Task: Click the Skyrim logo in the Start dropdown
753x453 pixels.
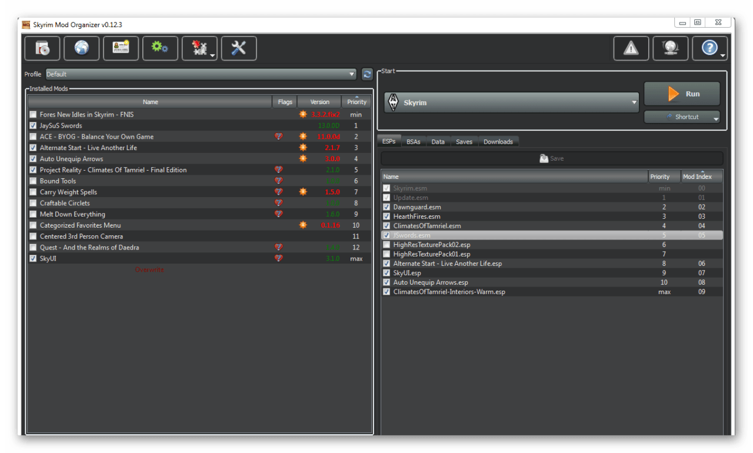Action: [394, 102]
